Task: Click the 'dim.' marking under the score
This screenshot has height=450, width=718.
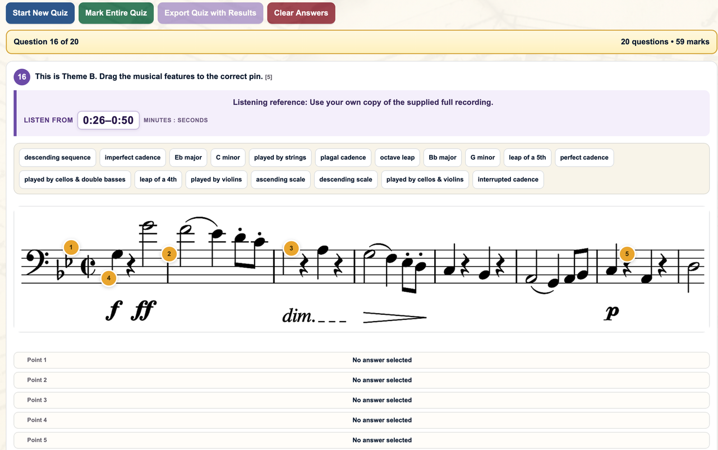Action: coord(298,316)
